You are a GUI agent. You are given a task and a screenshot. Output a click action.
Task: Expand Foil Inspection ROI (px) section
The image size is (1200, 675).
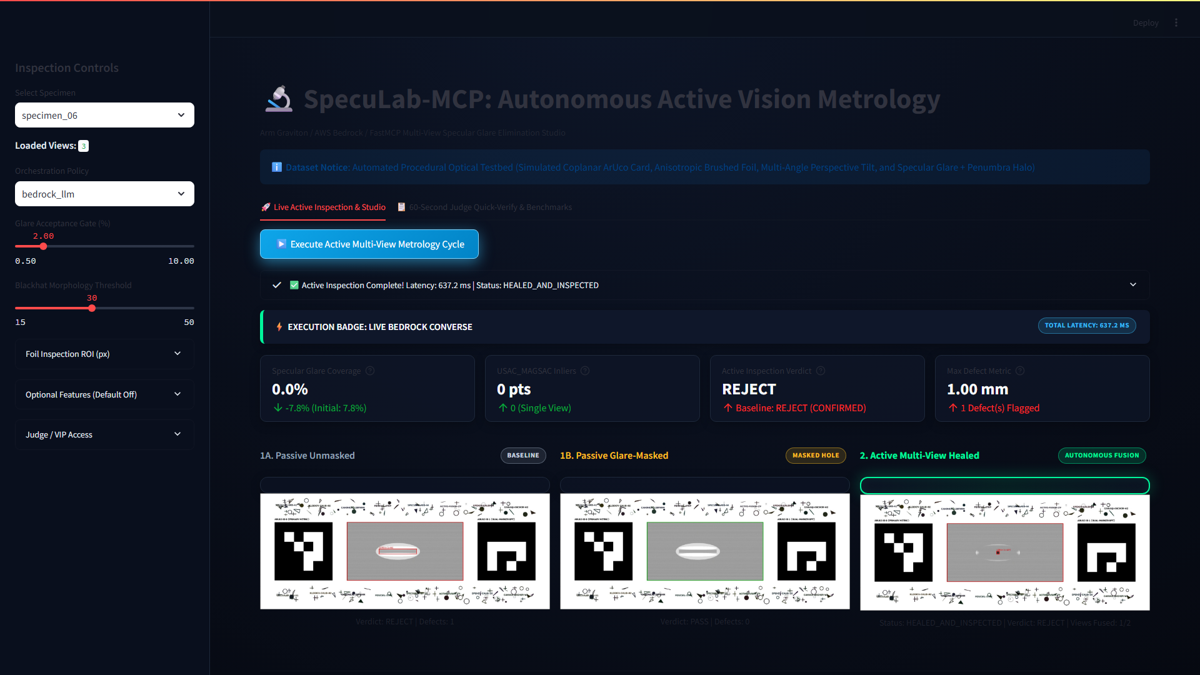(104, 354)
